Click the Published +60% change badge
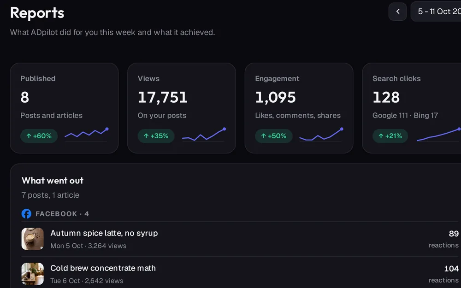 [39, 136]
